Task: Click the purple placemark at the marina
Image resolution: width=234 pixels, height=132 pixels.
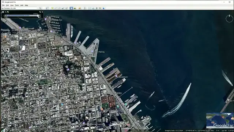Action: [45, 19]
